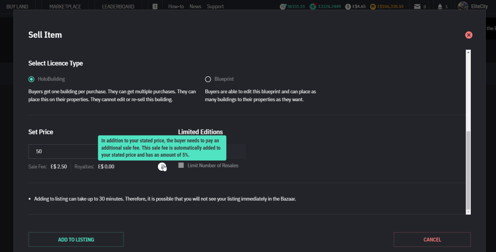Select the HoloBuilding licence type
496x252 pixels.
(31, 79)
